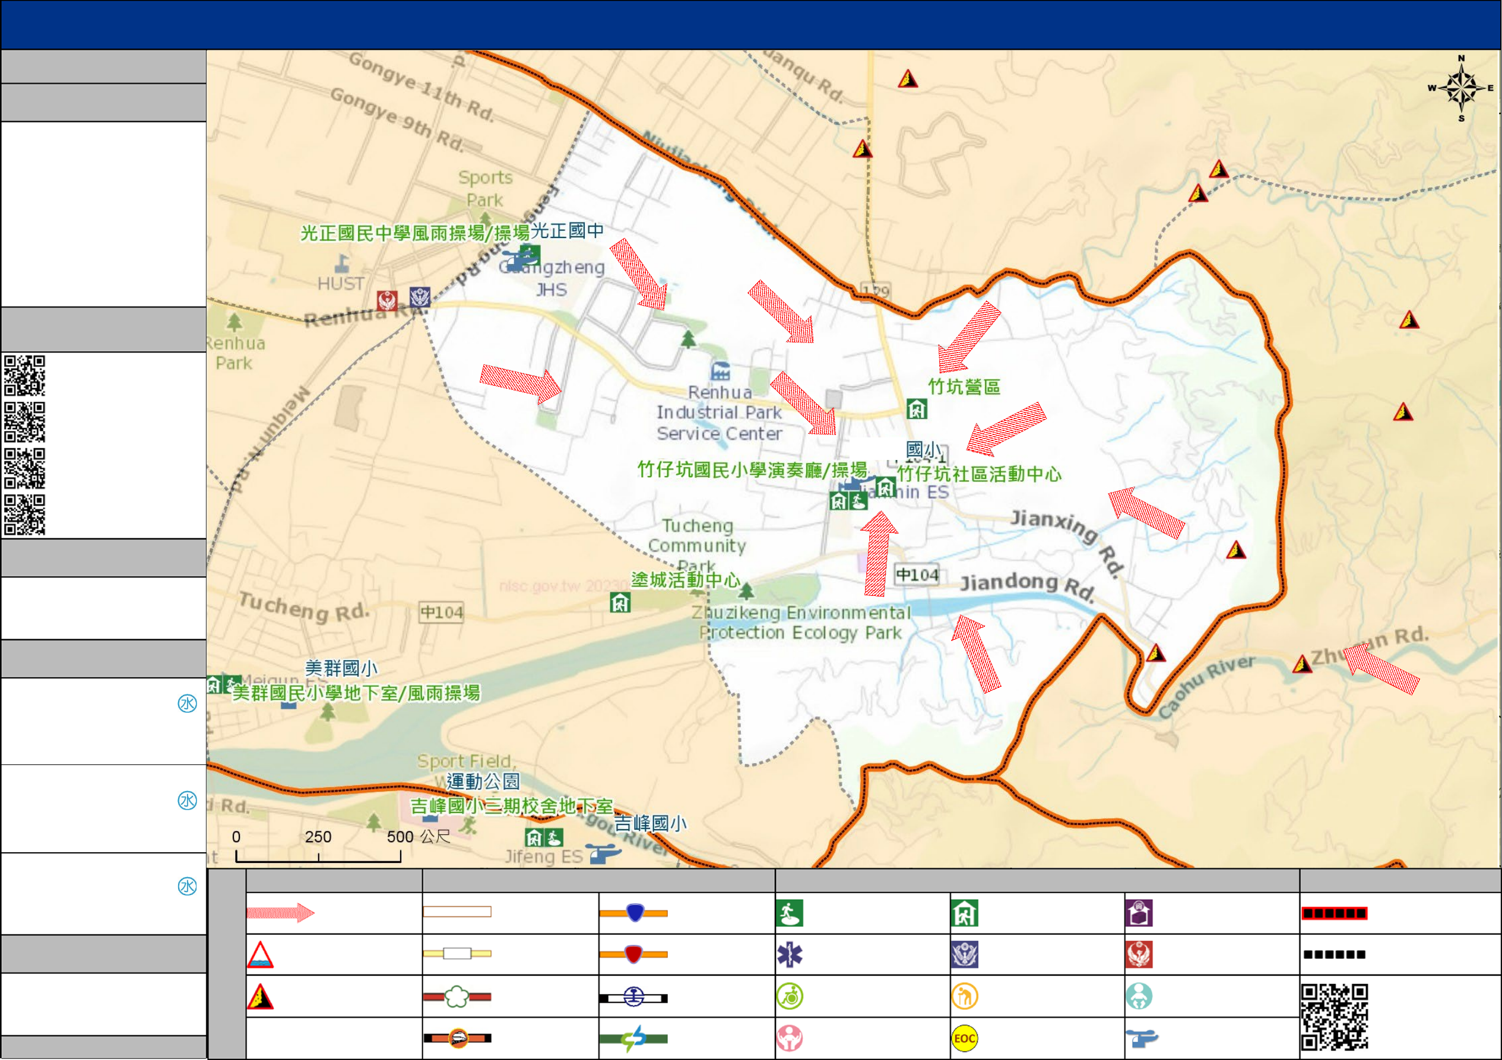This screenshot has height=1060, width=1502.
Task: Click the pink evacuation arrow legend symbol
Action: coord(280,912)
